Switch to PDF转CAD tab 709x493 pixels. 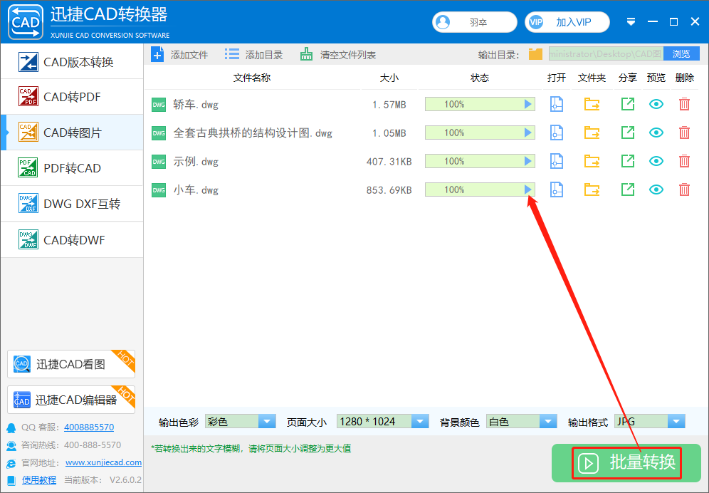click(73, 168)
